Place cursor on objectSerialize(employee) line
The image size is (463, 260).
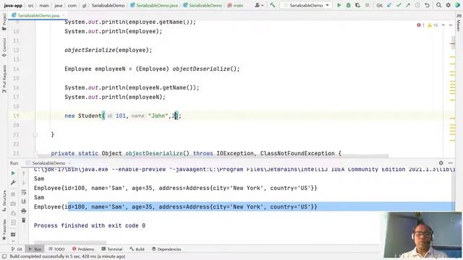click(x=108, y=50)
